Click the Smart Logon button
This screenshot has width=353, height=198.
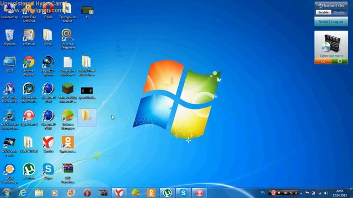331,22
